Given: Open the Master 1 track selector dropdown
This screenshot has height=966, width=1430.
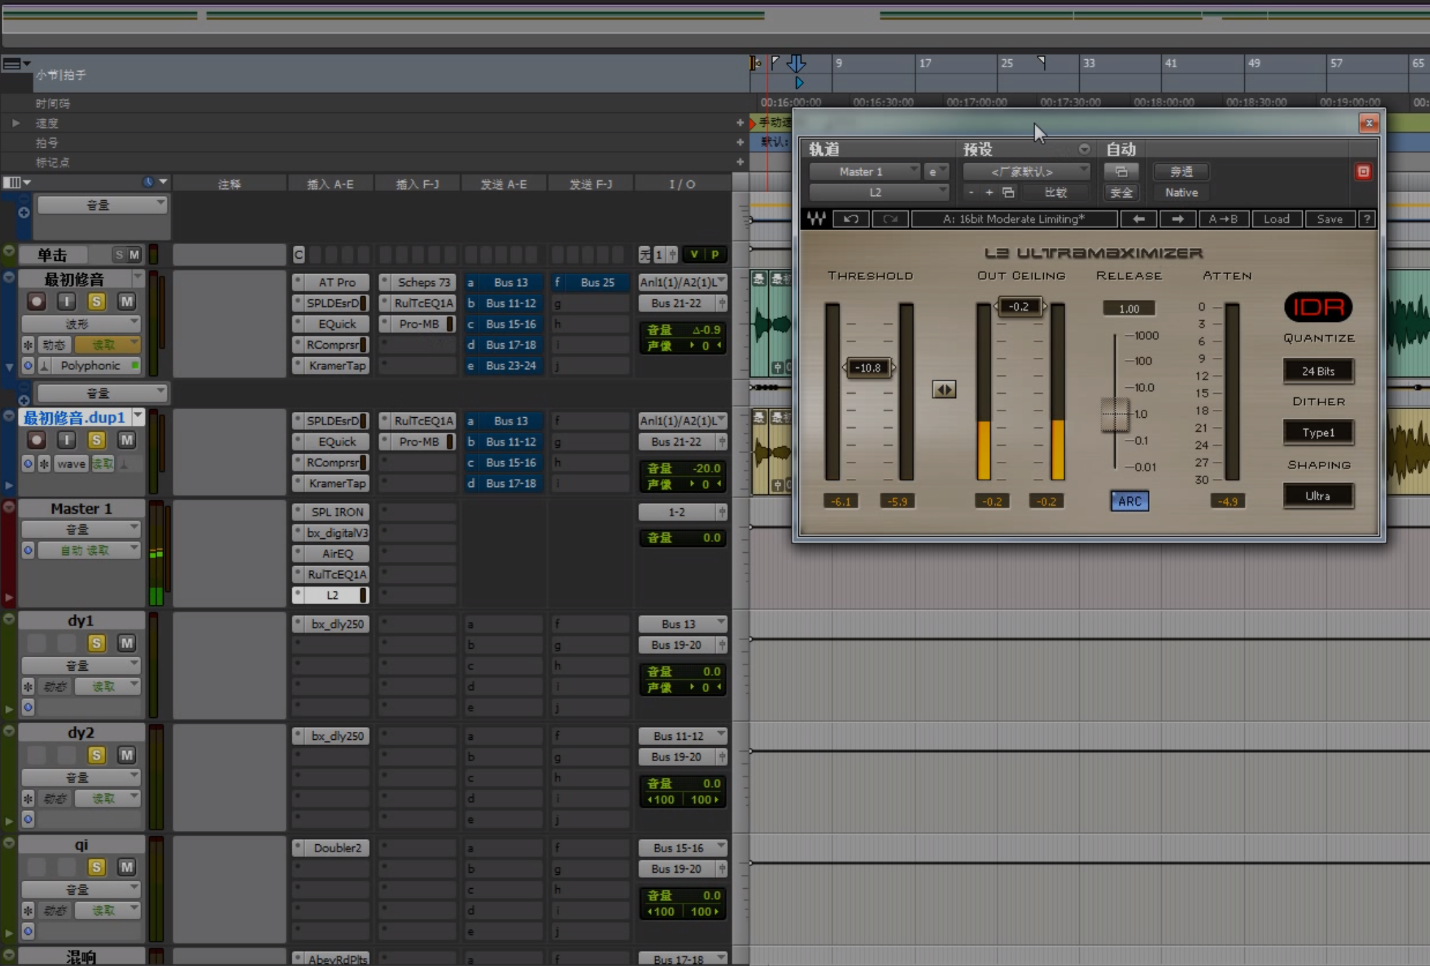Looking at the screenshot, I should [x=864, y=172].
